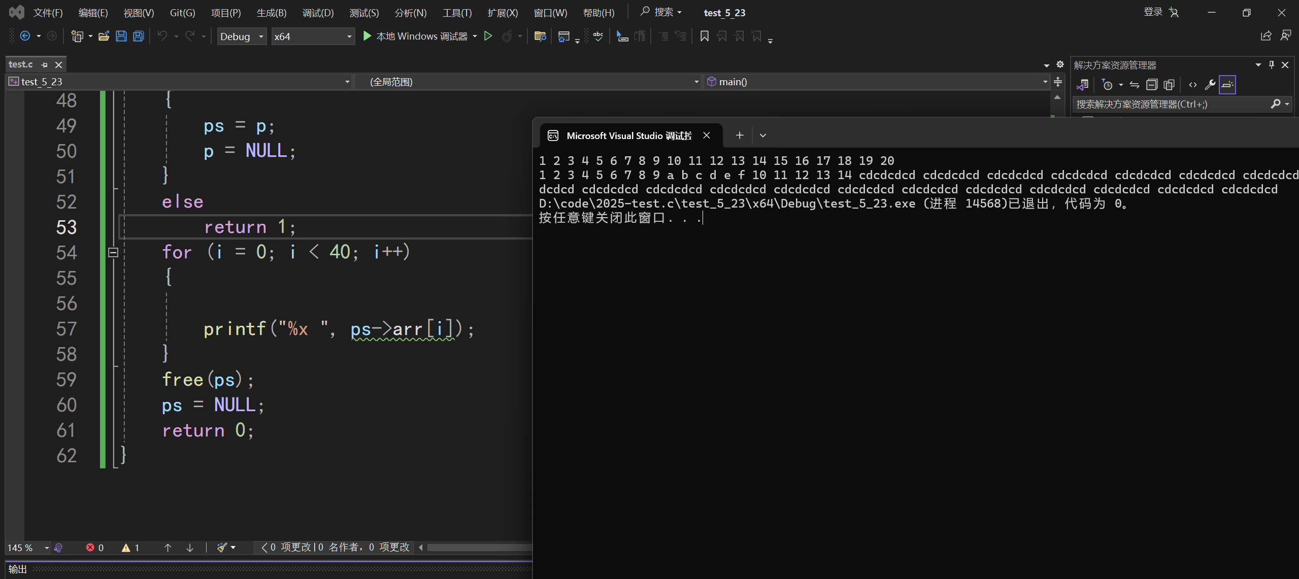Open Properties wrench icon in Solution Explorer
Viewport: 1299px width, 579px height.
pos(1210,84)
